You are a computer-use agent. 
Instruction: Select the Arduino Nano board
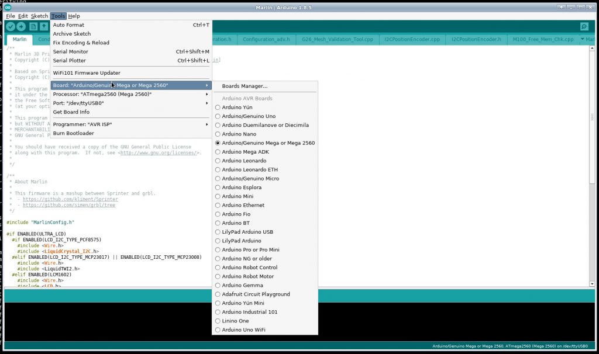(239, 134)
